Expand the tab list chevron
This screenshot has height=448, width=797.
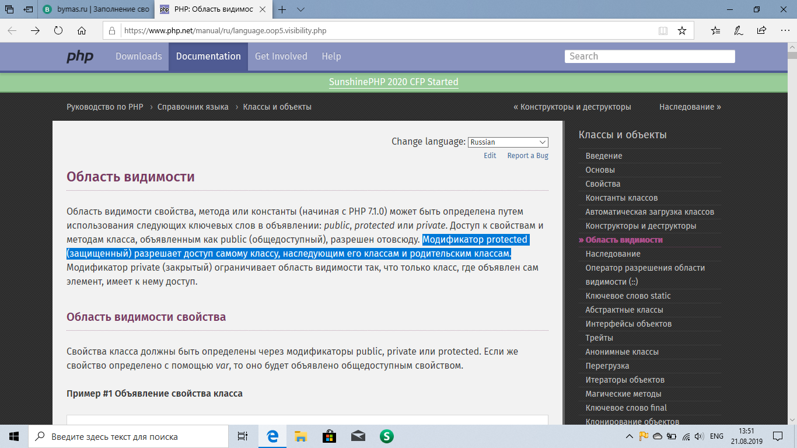300,9
